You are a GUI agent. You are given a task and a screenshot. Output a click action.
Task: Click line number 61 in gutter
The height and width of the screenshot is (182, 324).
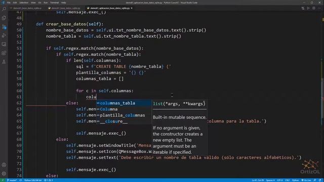[19, 97]
